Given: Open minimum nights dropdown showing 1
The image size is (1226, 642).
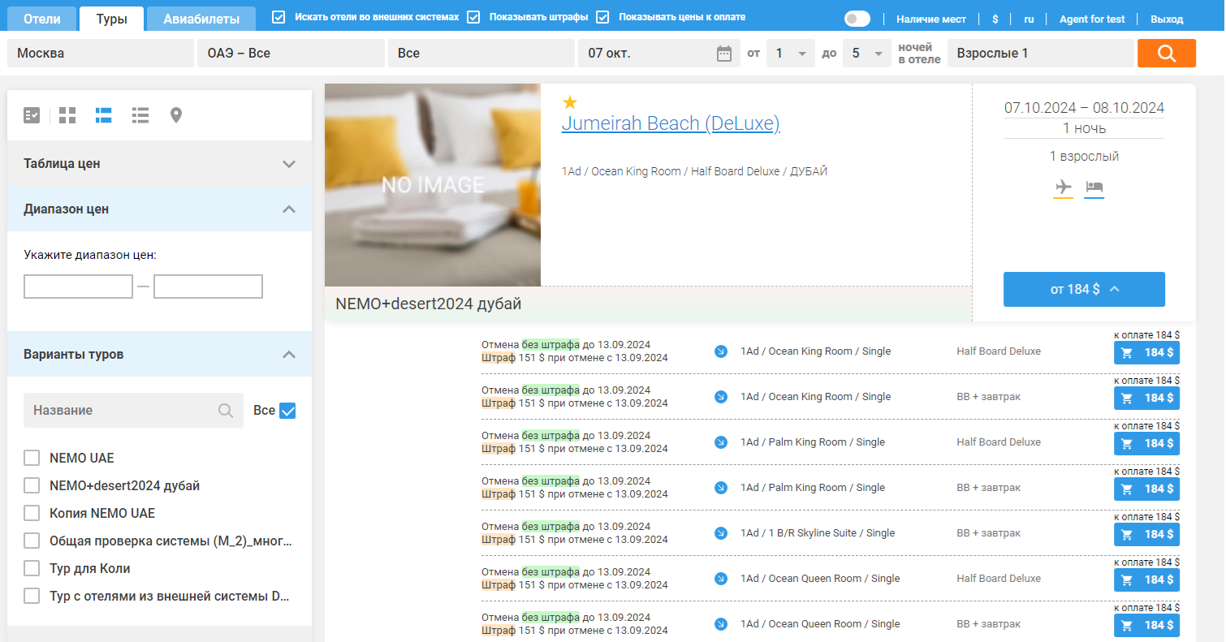Looking at the screenshot, I should 790,54.
